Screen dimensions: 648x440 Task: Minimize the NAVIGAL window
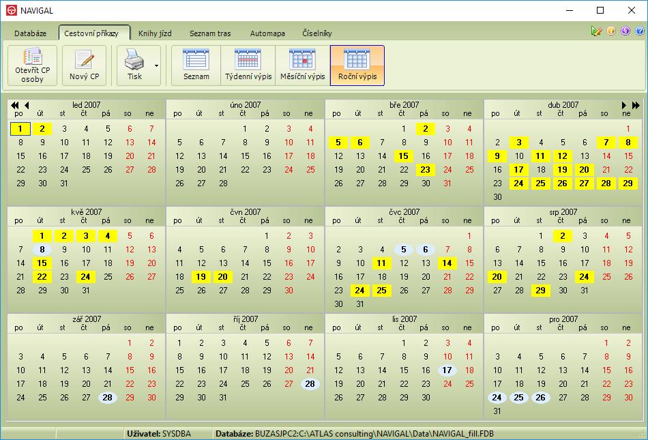pos(570,10)
